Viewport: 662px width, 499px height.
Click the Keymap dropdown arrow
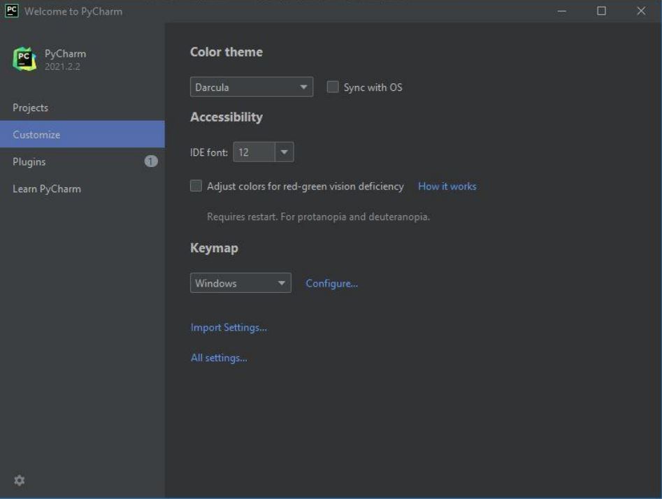[x=282, y=283]
